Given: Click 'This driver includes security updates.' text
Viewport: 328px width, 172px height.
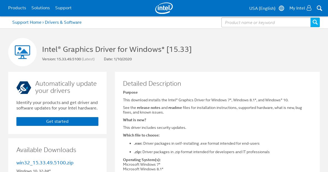Looking at the screenshot, I should point(154,127).
